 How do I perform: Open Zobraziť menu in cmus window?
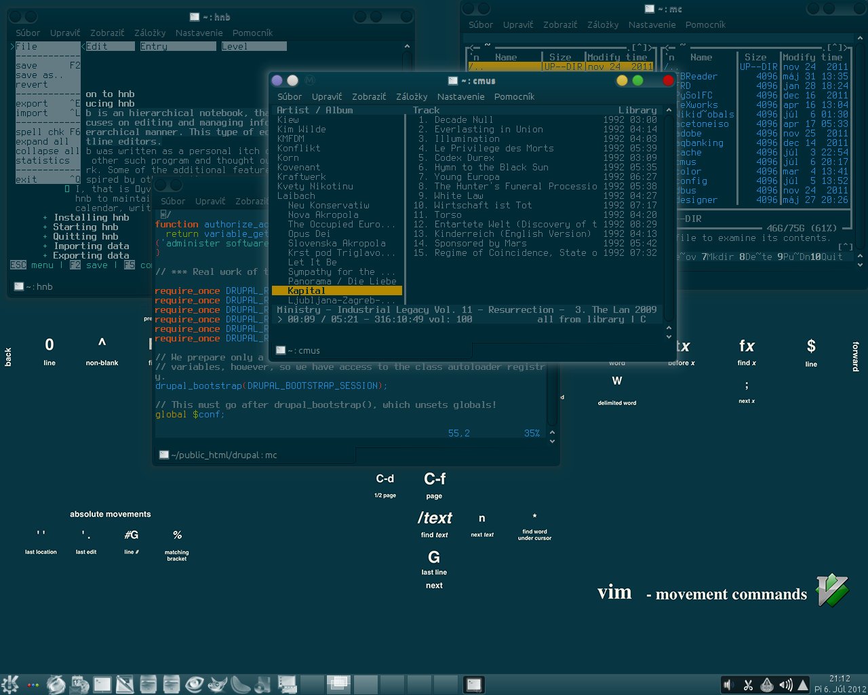tap(369, 96)
